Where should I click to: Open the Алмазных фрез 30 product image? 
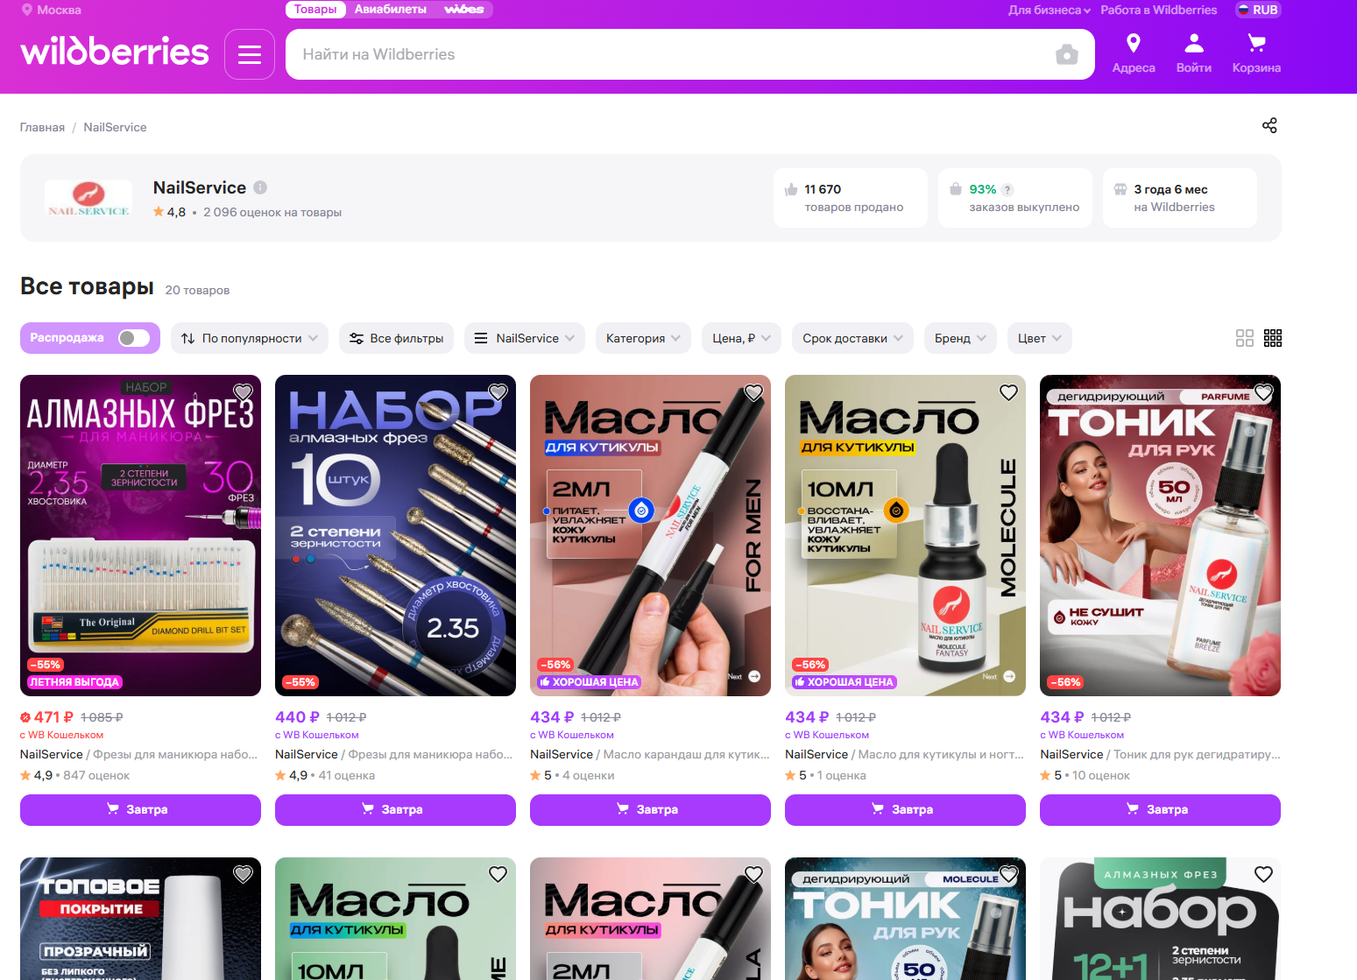140,535
